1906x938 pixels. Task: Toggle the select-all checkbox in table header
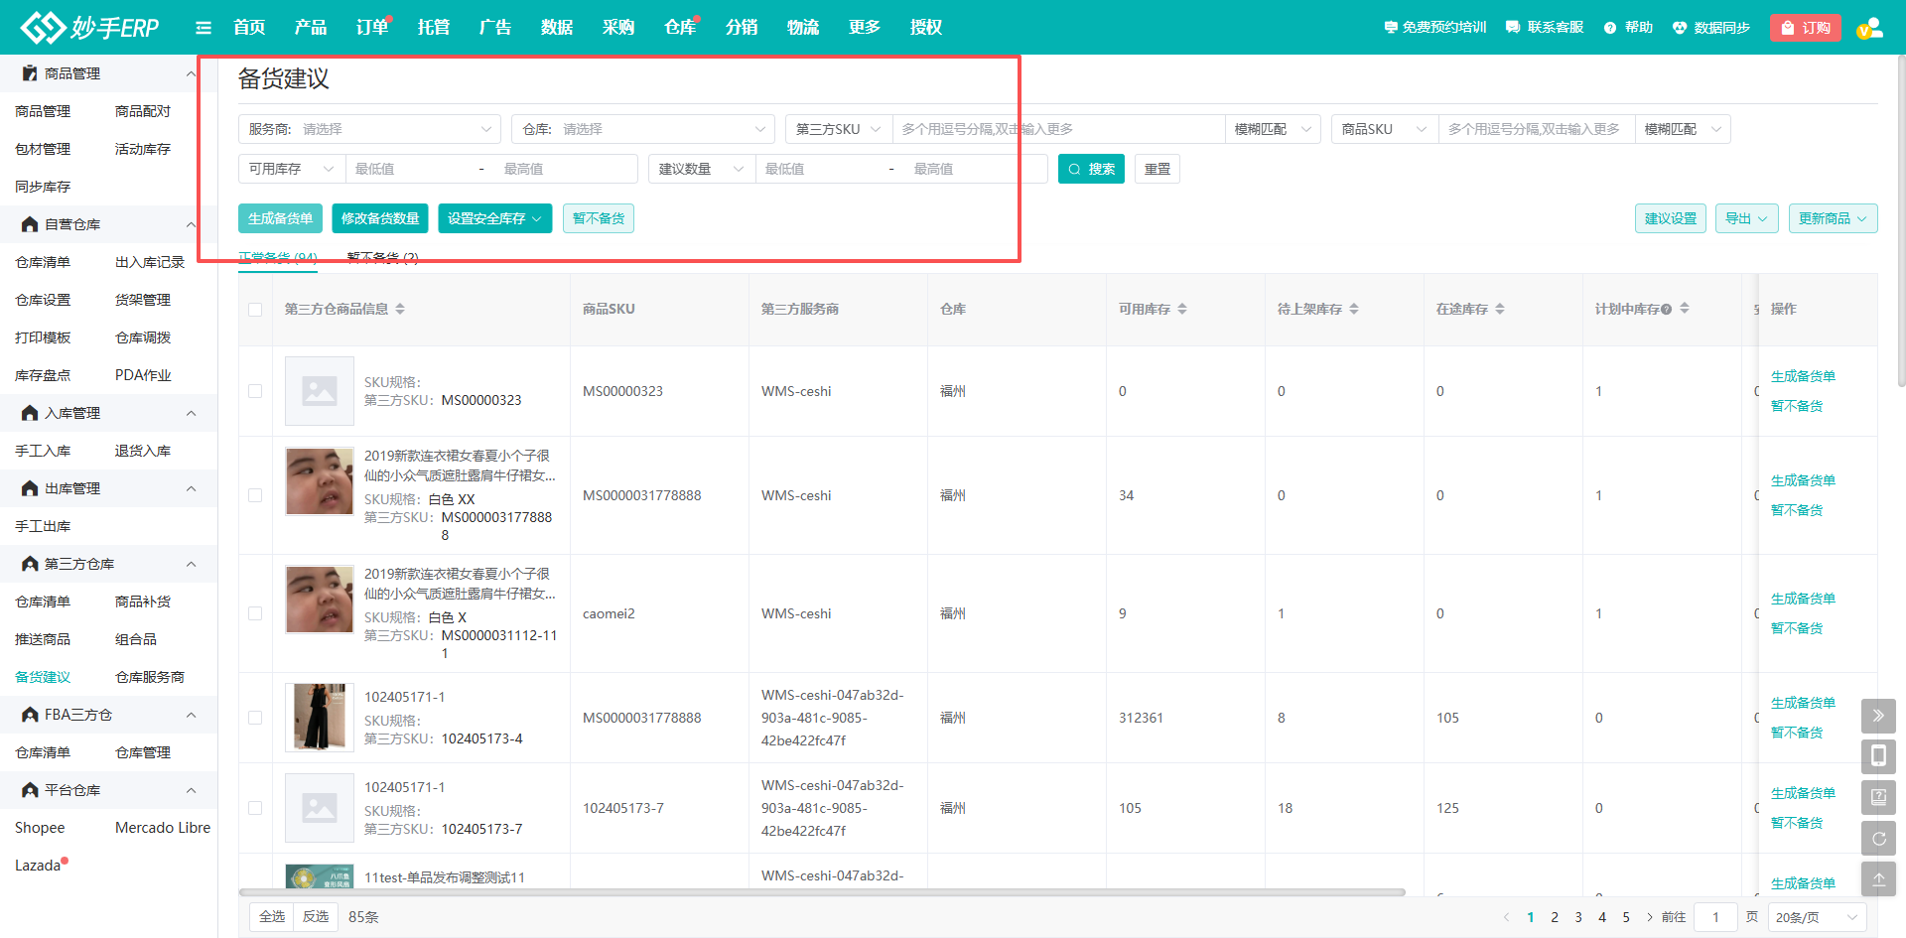click(255, 310)
